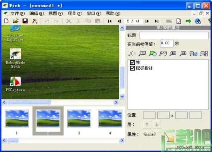Click the 标题 title input field
This screenshot has width=212, height=152.
[x=174, y=36]
